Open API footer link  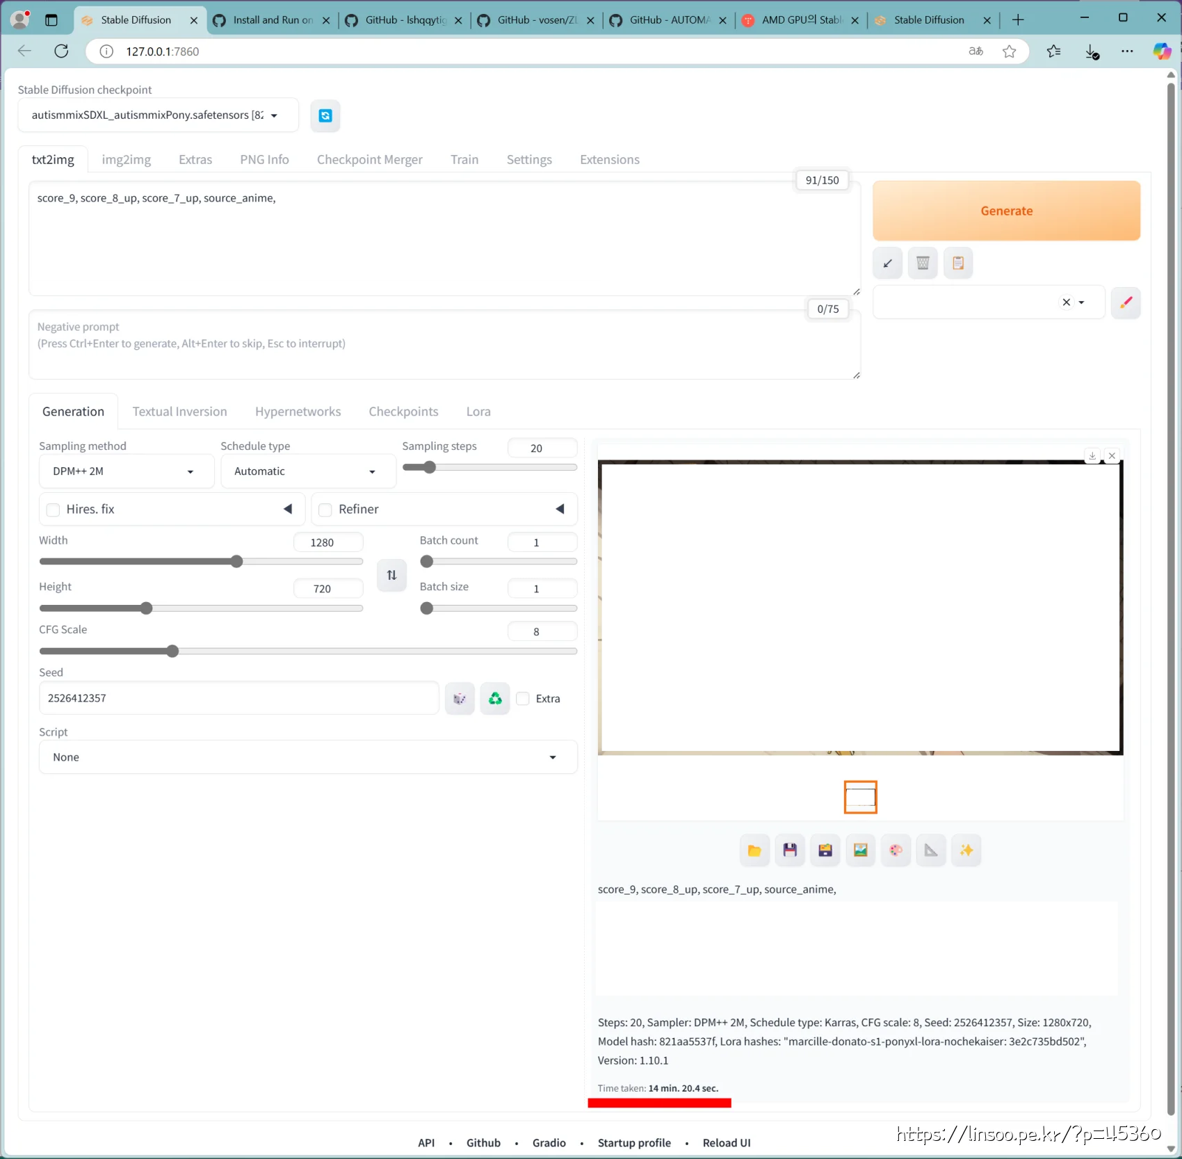[x=426, y=1143]
